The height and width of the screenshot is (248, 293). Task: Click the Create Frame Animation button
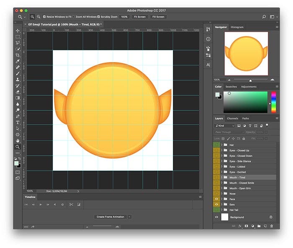111,217
